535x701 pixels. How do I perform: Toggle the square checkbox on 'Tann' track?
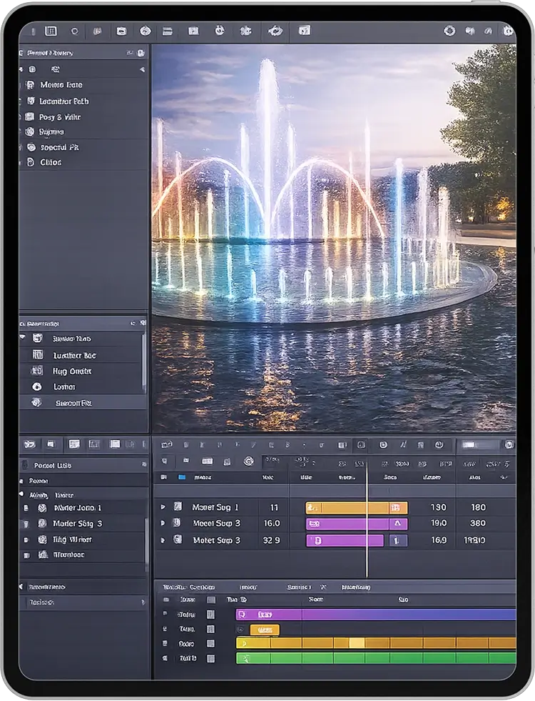click(210, 629)
